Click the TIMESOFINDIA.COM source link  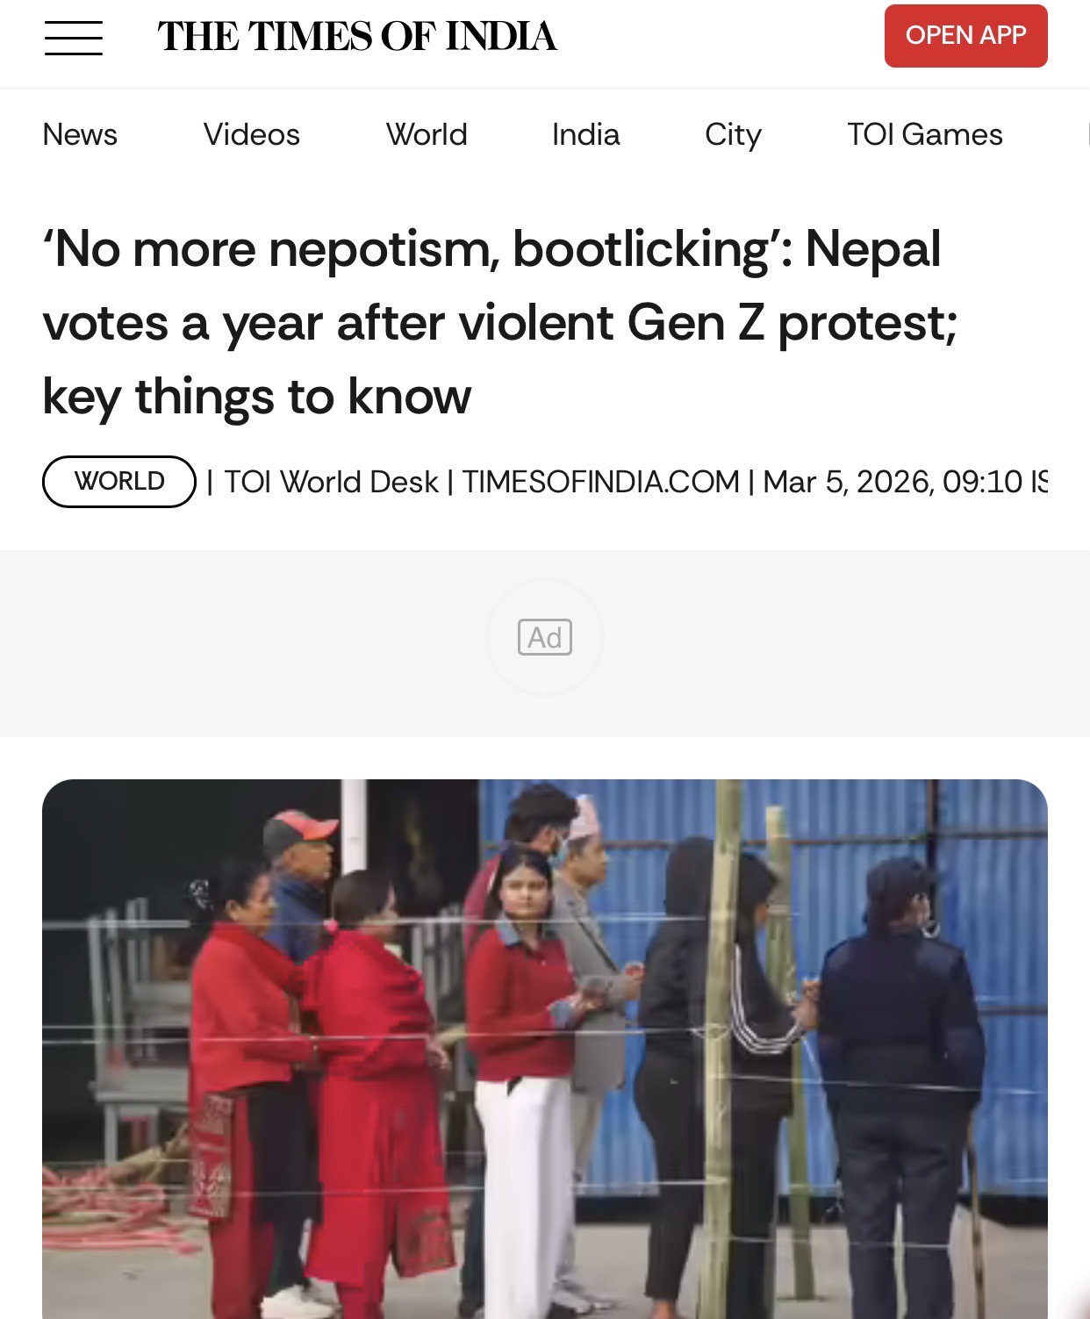601,482
